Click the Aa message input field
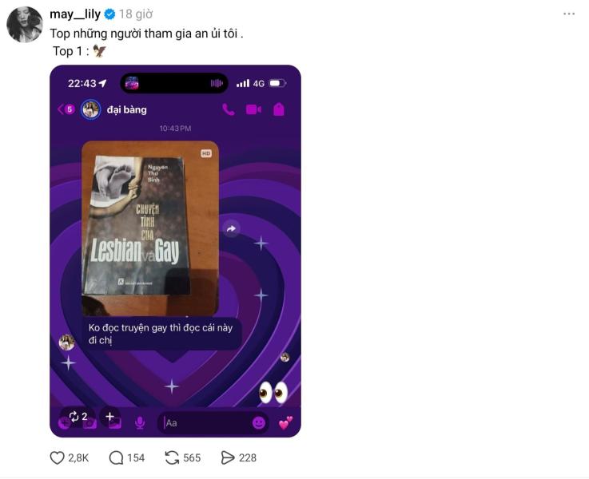589x479 pixels. point(207,423)
